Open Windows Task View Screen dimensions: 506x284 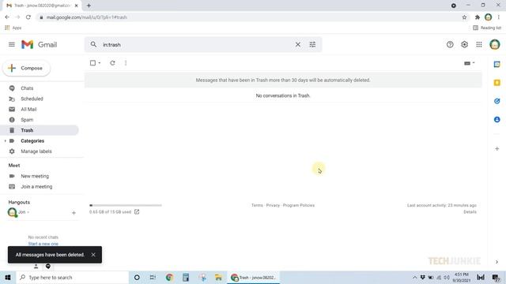pos(153,277)
